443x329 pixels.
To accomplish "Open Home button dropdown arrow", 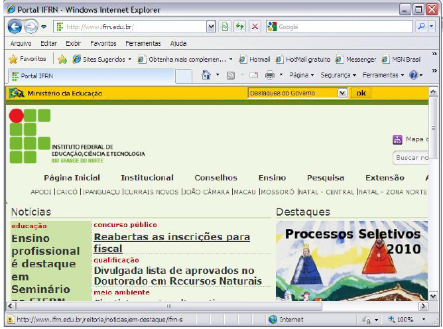I will tap(218, 75).
